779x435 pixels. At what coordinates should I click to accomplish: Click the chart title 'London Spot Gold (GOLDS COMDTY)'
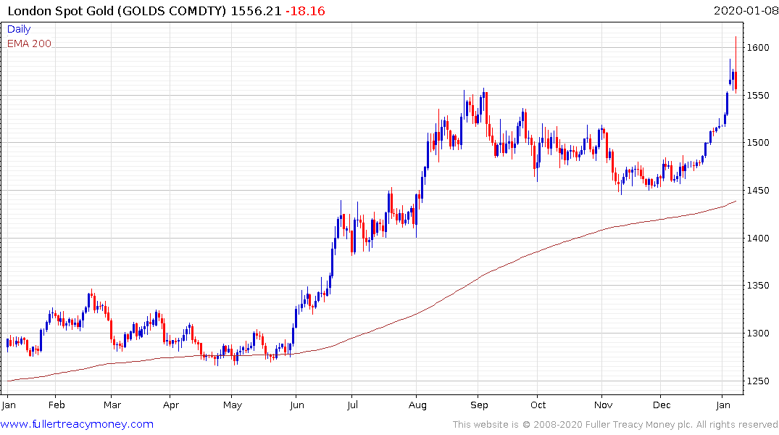117,11
